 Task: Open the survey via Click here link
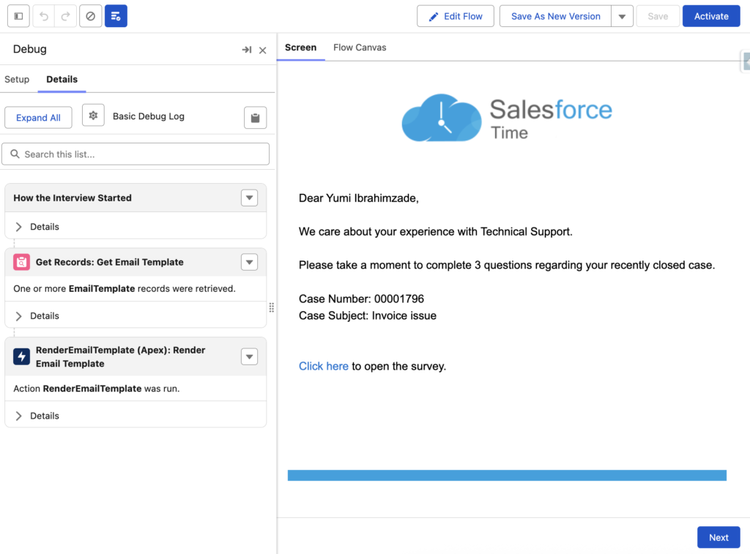[323, 366]
